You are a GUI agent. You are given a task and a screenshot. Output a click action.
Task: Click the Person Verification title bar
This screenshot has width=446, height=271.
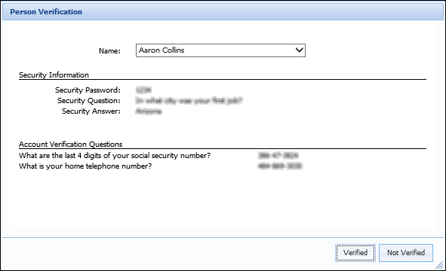pyautogui.click(x=223, y=12)
